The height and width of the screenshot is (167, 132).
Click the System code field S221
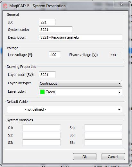pyautogui.click(x=55, y=30)
